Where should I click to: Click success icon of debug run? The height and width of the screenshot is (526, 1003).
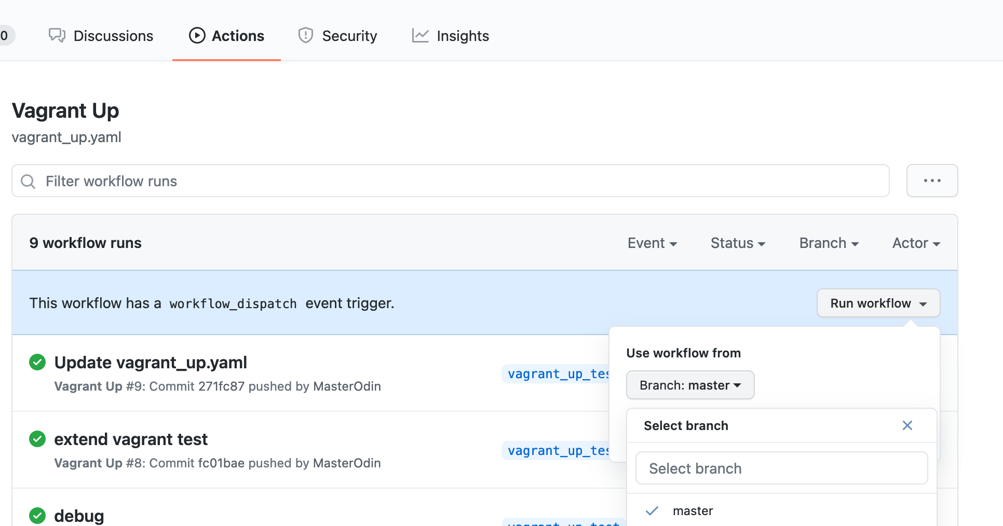37,516
